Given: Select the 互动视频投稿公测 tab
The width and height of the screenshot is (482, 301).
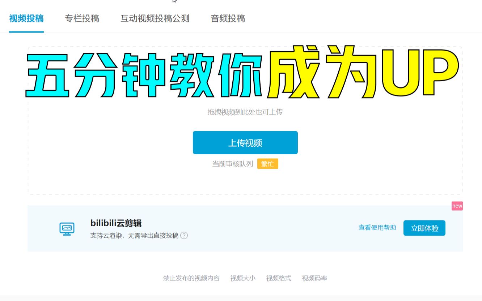Looking at the screenshot, I should click(x=155, y=18).
